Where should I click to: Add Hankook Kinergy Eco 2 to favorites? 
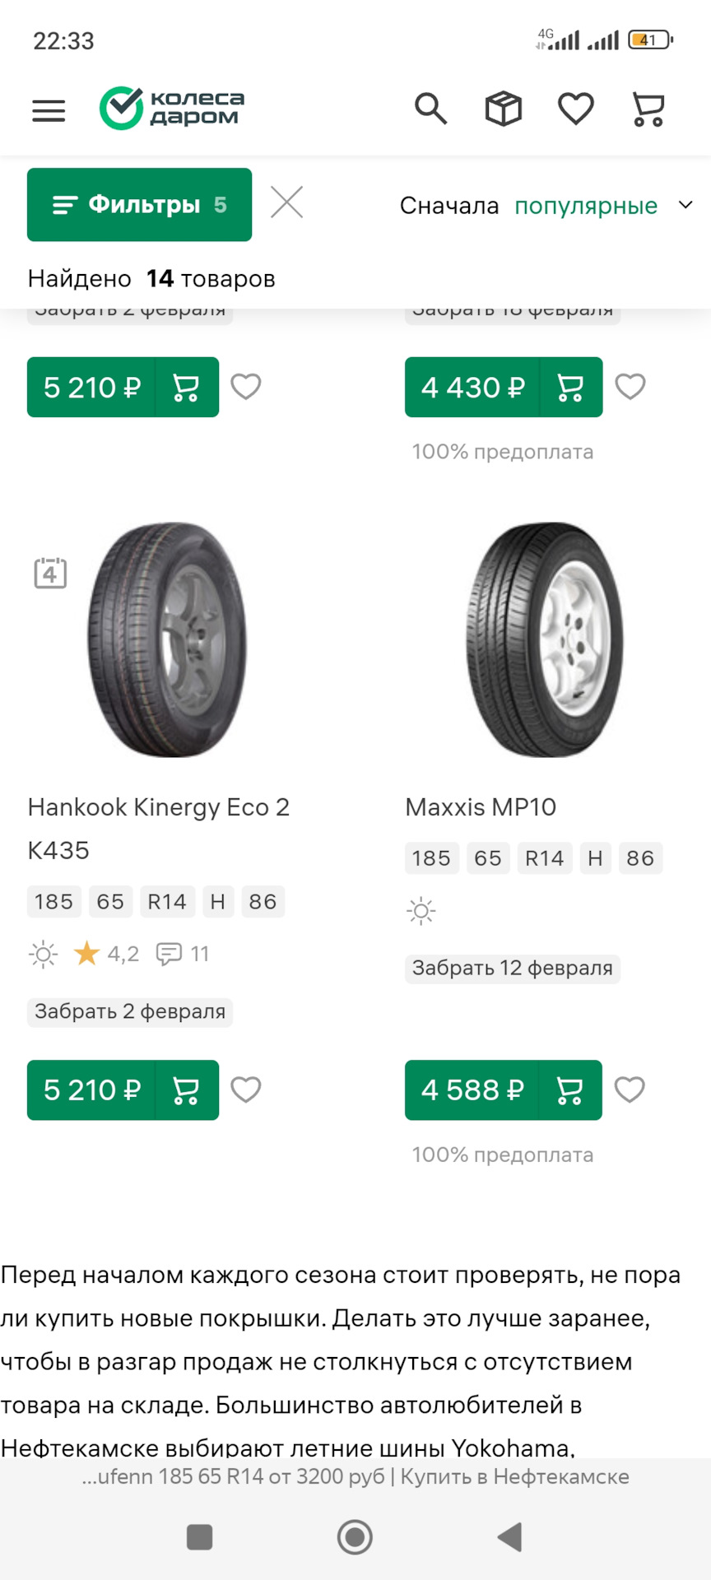pyautogui.click(x=246, y=1090)
